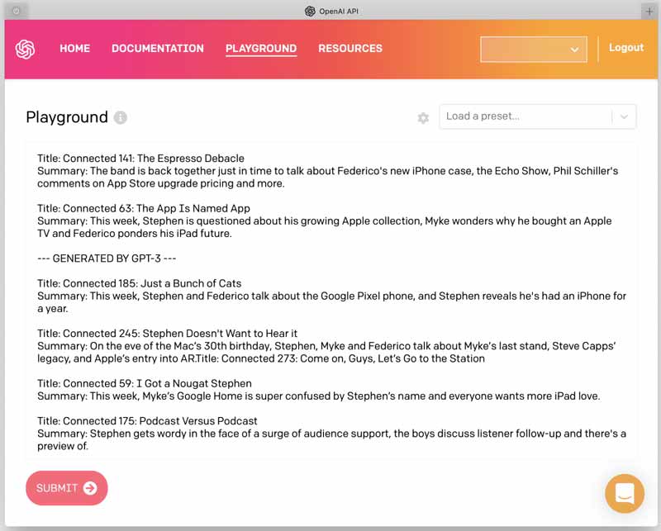Click the summary about the Google Pixel phone
Viewport: 661px width, 531px height.
point(332,302)
